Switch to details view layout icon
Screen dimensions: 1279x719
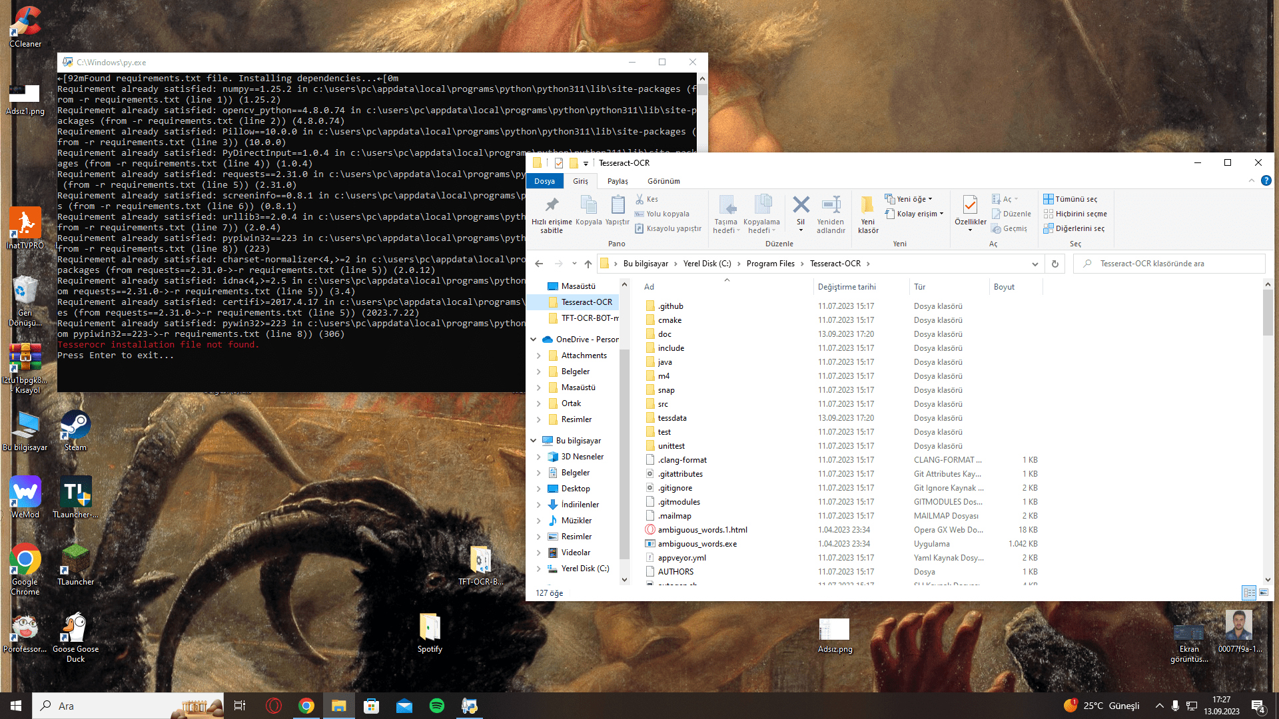pos(1249,593)
